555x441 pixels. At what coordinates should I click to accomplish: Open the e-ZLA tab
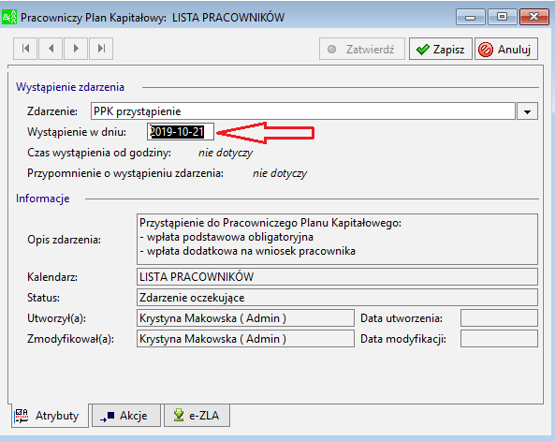coord(197,416)
